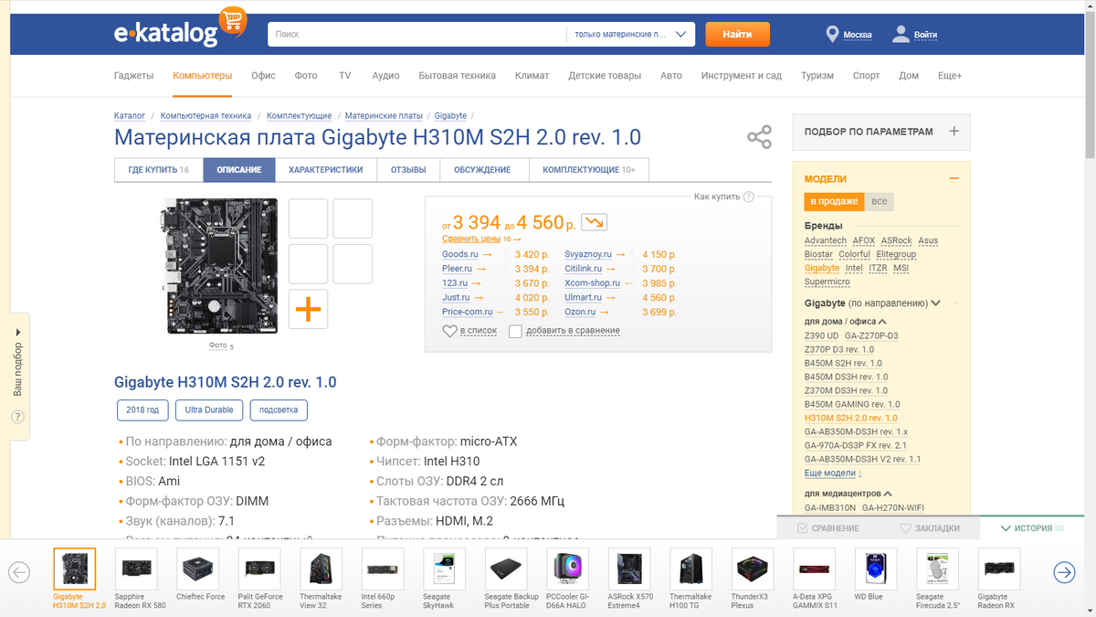Open PCCooler GI-D66A HALO thumbnail
Image resolution: width=1096 pixels, height=617 pixels.
click(x=567, y=569)
